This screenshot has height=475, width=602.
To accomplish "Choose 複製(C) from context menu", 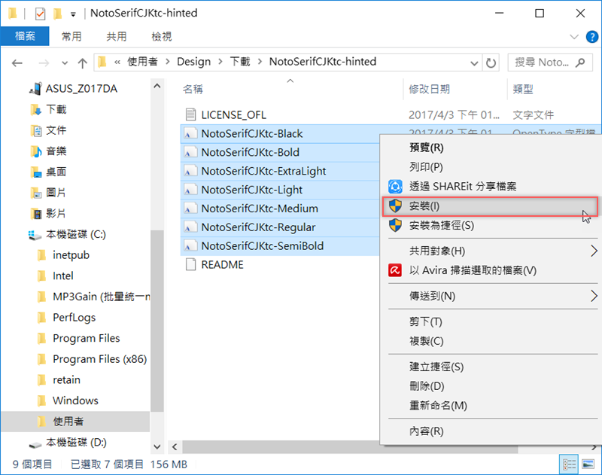I will (491, 341).
